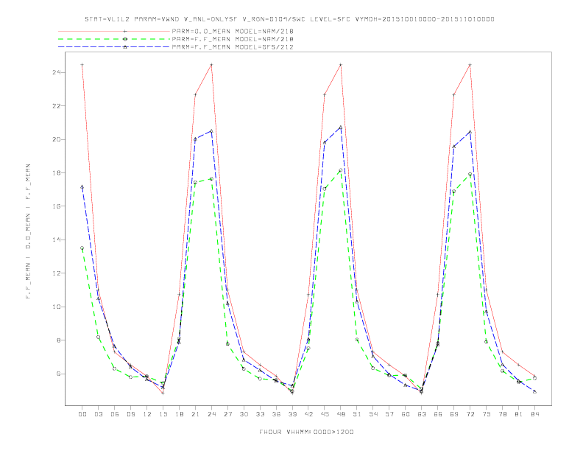Screen dimensions: 583x451
Task: Click x-axis tick label 18
Action: [179, 414]
